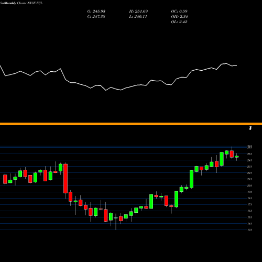Select the high value 'H: 251.69'
The image size is (262, 262).
coord(138,12)
